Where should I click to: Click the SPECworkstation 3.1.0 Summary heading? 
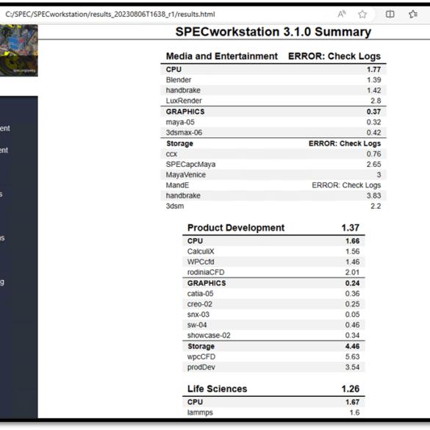[273, 32]
